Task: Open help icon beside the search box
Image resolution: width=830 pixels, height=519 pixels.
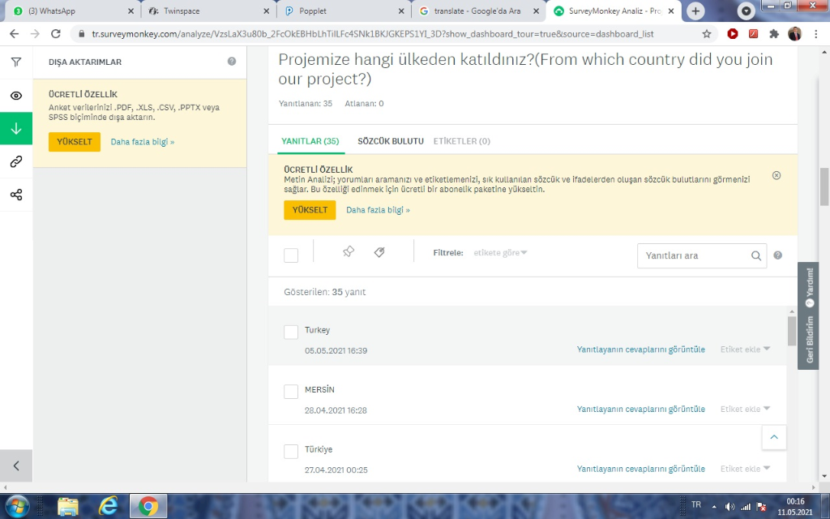Action: [777, 255]
